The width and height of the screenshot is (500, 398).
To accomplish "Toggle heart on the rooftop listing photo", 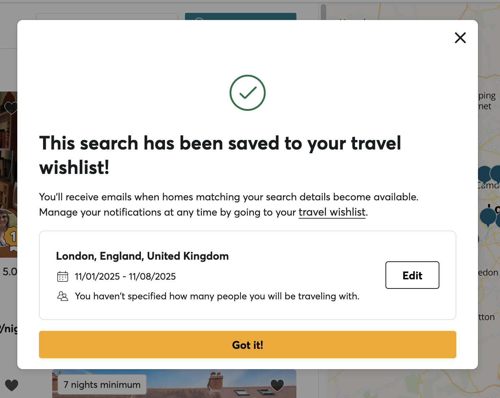I will 277,385.
